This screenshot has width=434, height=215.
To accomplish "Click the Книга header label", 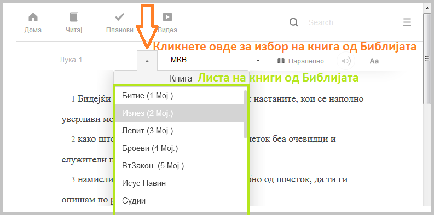I will click(181, 78).
